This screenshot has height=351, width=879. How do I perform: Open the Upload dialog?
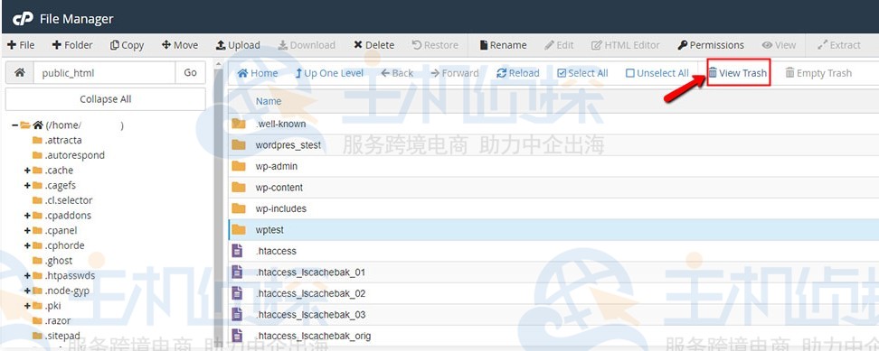[238, 45]
